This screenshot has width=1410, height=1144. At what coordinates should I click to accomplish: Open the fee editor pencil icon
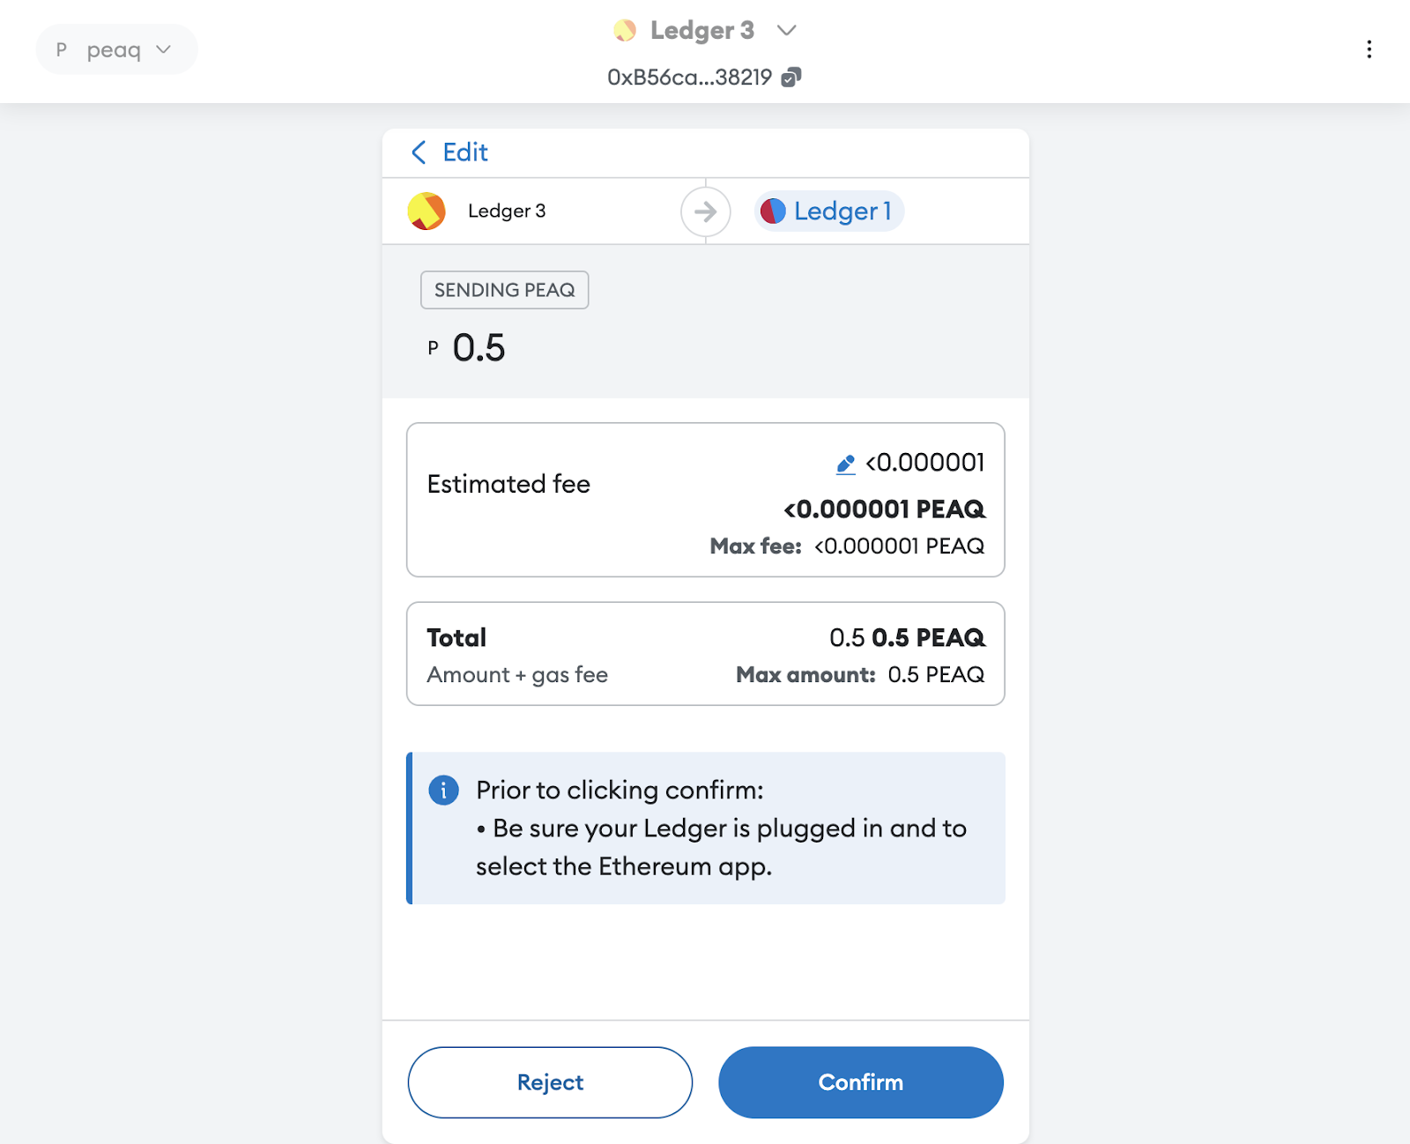pos(845,463)
